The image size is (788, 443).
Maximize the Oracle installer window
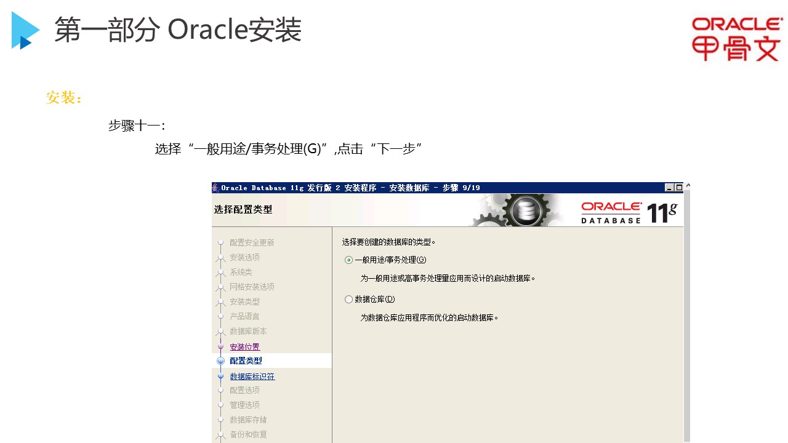click(x=679, y=188)
